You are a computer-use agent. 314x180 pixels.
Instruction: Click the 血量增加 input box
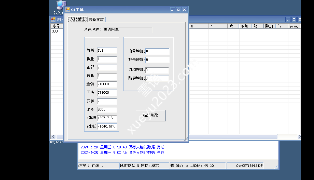pyautogui.click(x=157, y=51)
